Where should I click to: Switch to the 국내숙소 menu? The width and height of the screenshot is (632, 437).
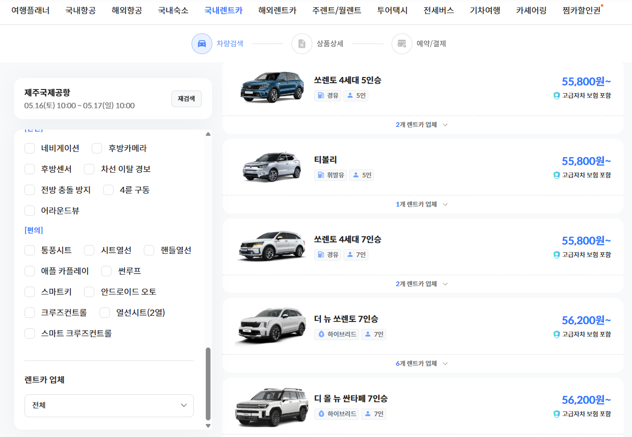(x=174, y=10)
